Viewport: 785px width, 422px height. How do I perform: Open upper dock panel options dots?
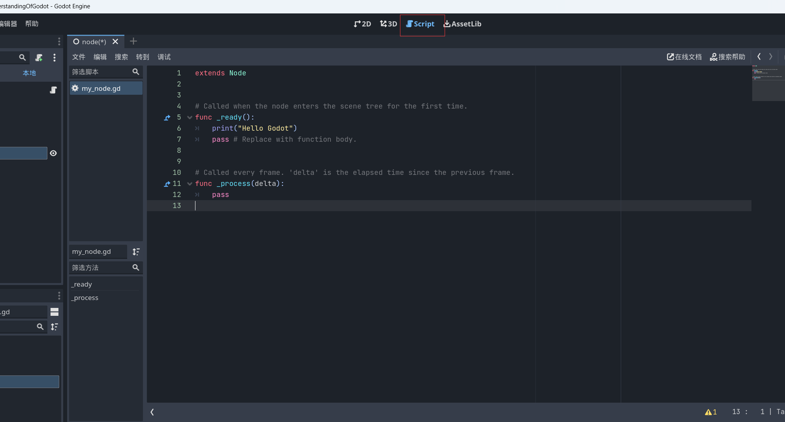pos(59,41)
